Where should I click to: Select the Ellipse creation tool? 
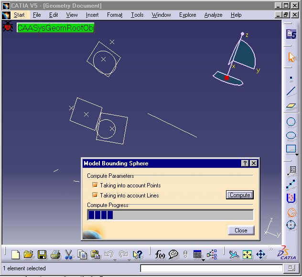coord(291,135)
